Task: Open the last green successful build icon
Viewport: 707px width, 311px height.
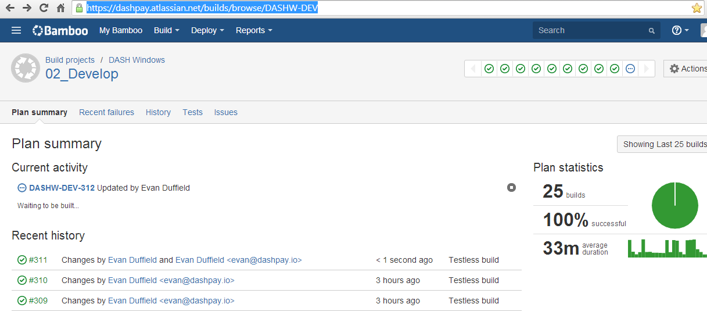Action: [x=615, y=69]
